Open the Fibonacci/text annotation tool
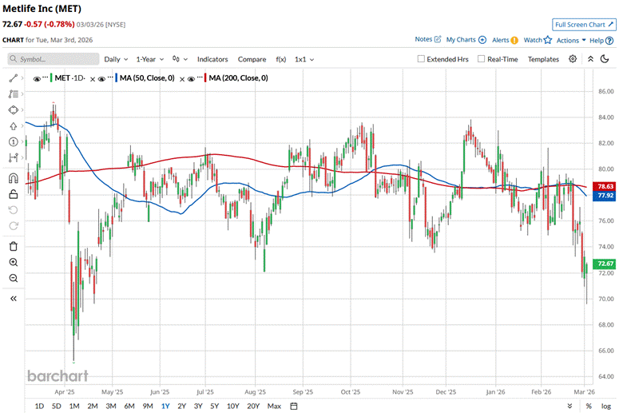Image resolution: width=623 pixels, height=413 pixels. pyautogui.click(x=13, y=93)
